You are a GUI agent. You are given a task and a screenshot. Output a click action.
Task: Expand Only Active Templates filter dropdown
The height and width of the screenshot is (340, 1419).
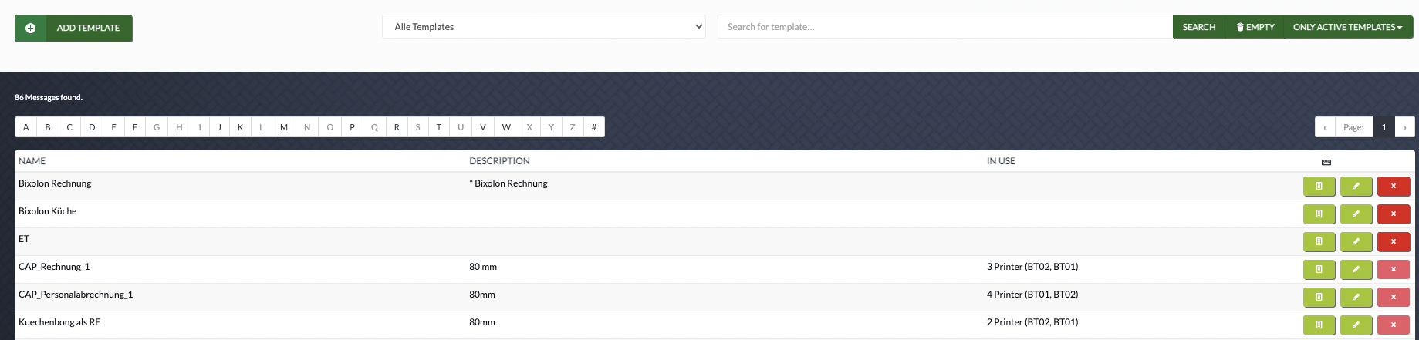point(1347,27)
